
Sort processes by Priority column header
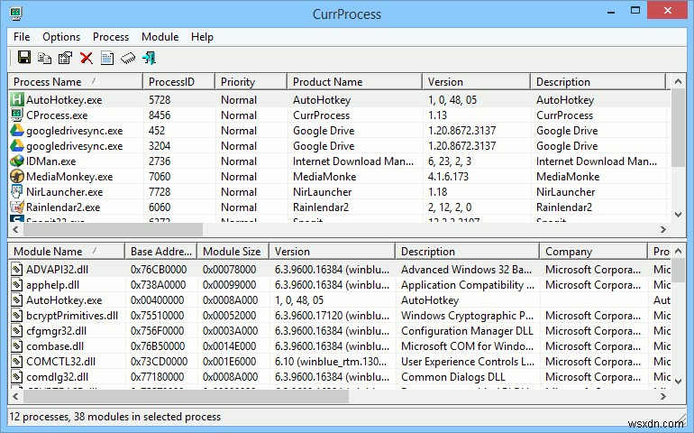251,82
